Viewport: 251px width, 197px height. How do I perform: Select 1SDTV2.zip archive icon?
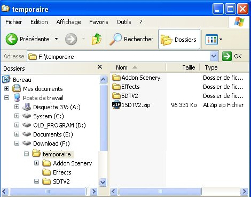tap(116, 105)
